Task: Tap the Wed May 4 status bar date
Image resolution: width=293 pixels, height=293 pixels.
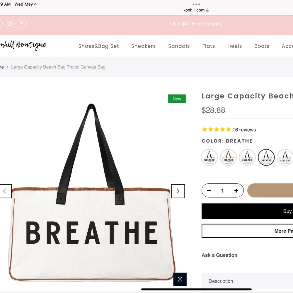Action: [x=25, y=4]
